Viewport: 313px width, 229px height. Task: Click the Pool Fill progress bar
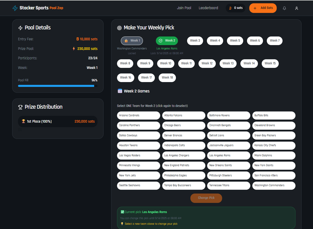(x=58, y=86)
